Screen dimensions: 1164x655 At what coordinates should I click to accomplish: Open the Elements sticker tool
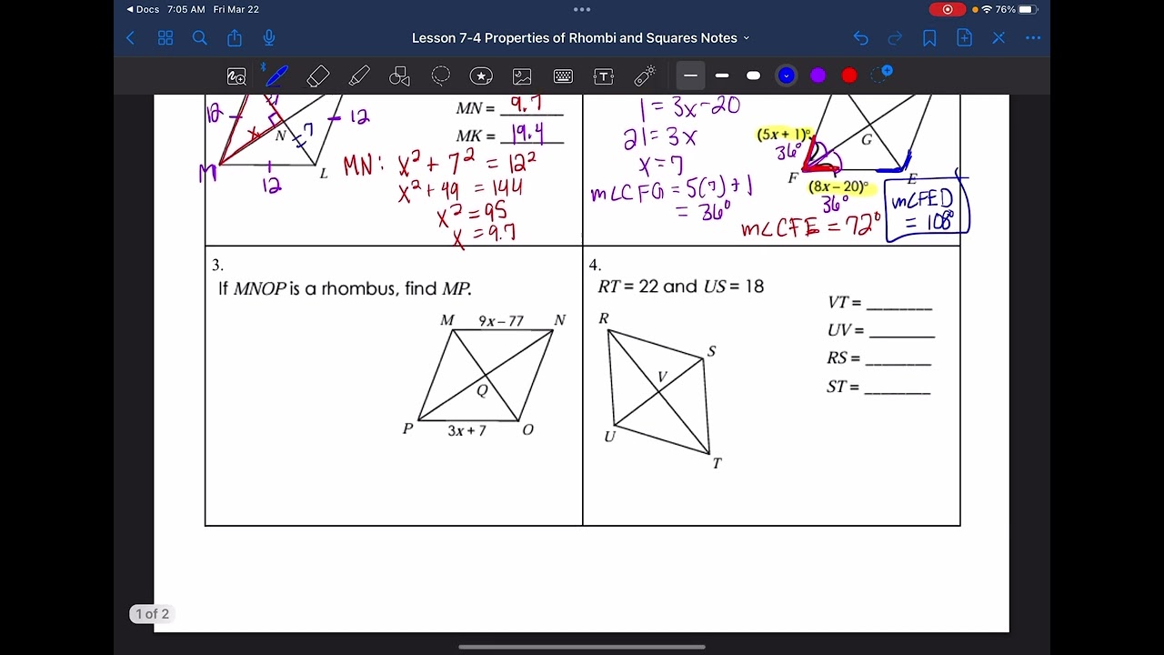point(481,76)
